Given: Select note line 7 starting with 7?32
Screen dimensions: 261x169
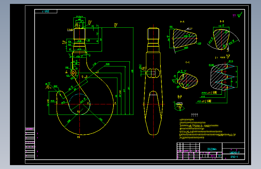Looking at the screenshot, I should tap(192, 138).
